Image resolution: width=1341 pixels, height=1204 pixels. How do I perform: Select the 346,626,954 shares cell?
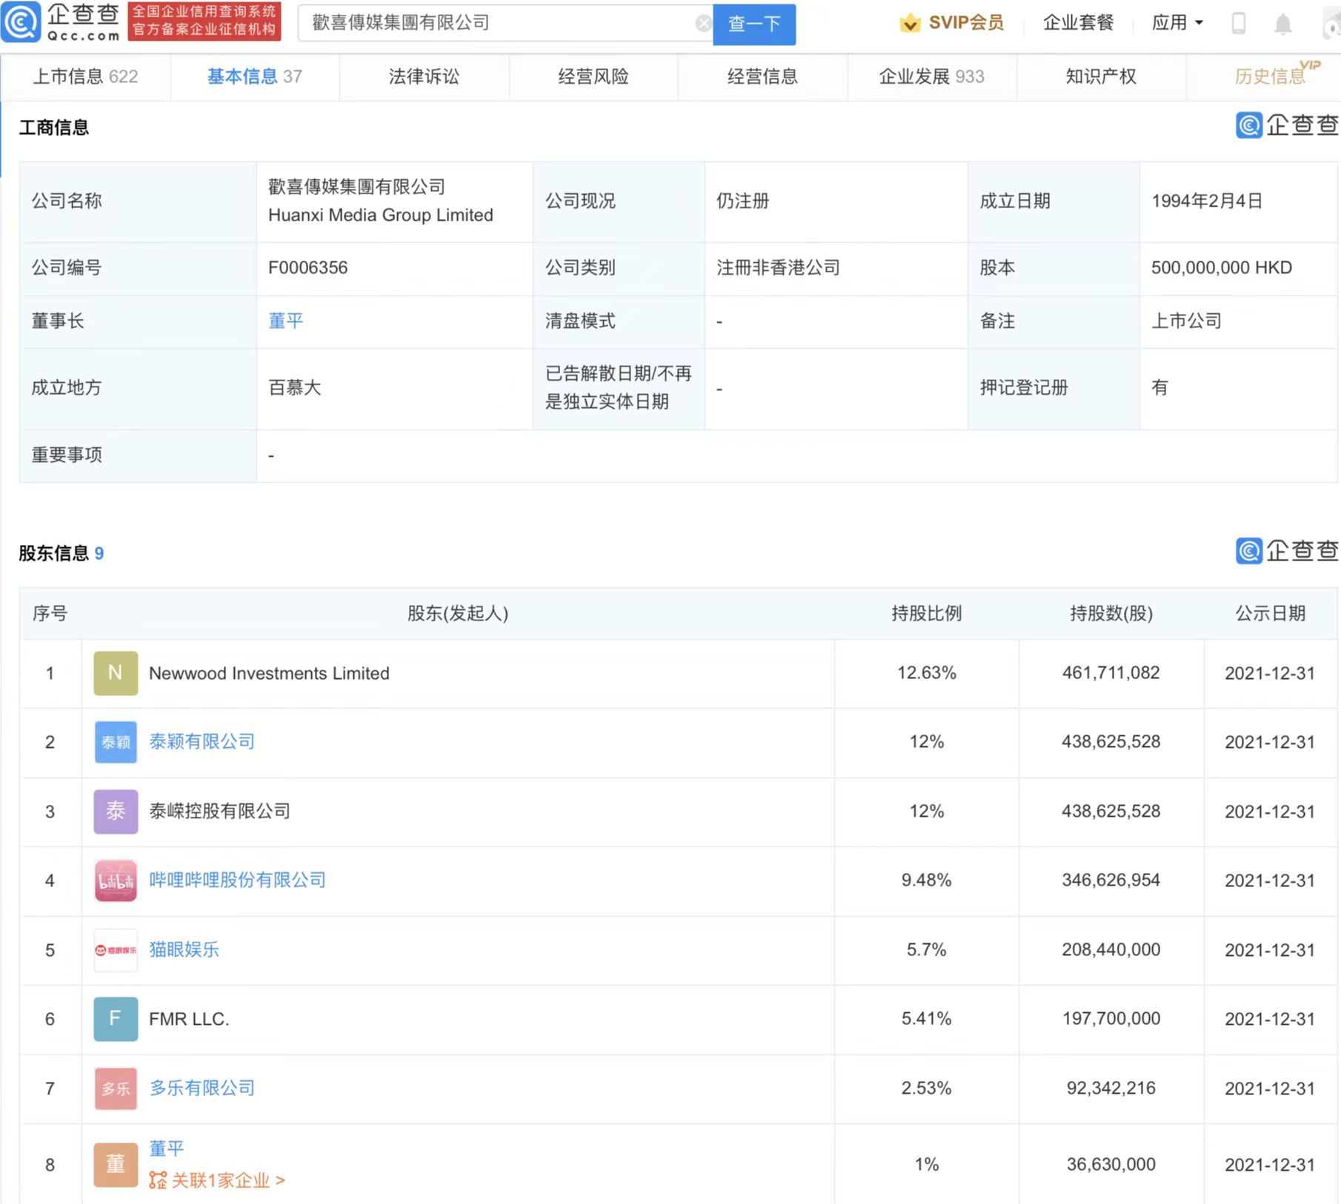tap(1111, 880)
